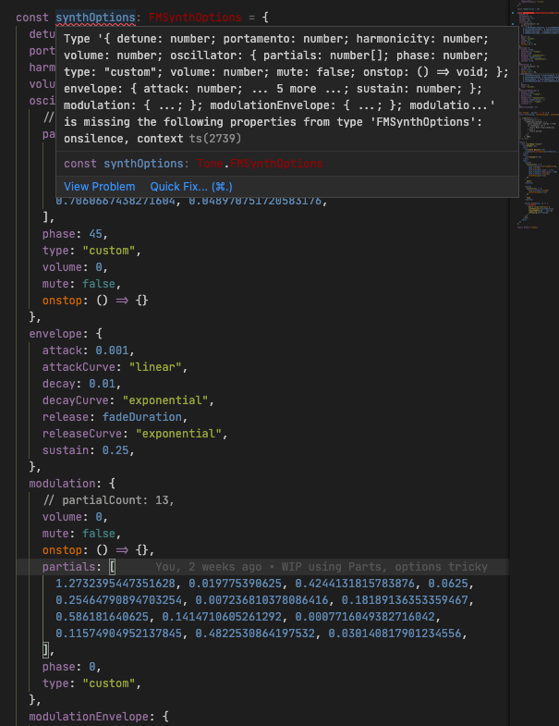The image size is (559, 726).
Task: Click releaseCurve "exponential" string
Action: tap(178, 434)
